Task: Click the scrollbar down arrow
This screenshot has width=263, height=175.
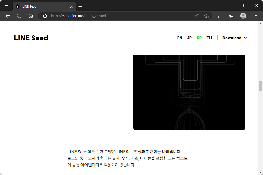Action: pos(260,172)
